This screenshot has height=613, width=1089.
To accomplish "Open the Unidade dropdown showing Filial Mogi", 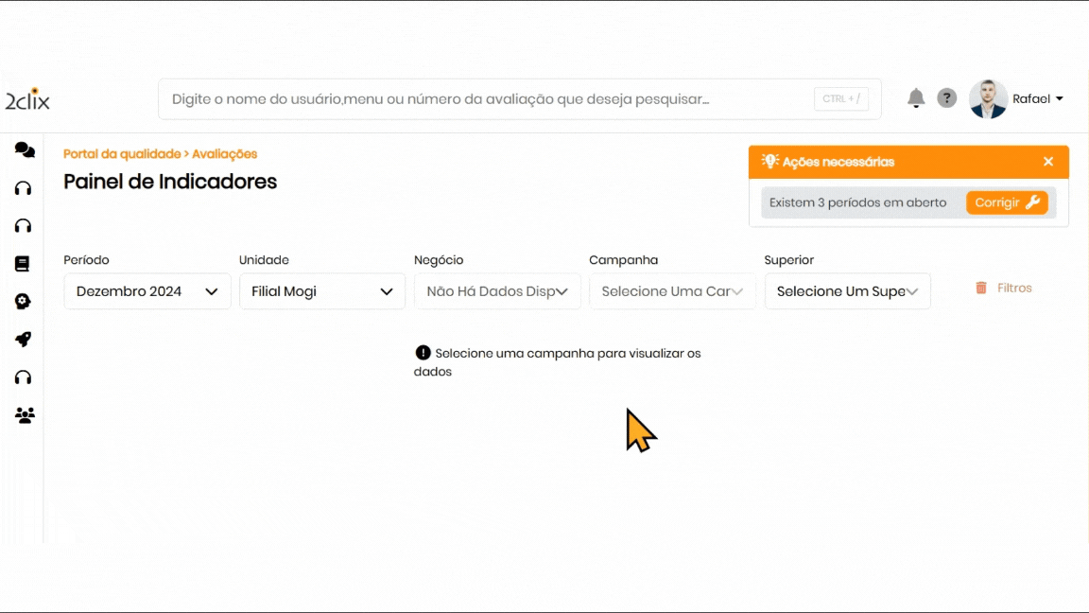I will pyautogui.click(x=322, y=291).
